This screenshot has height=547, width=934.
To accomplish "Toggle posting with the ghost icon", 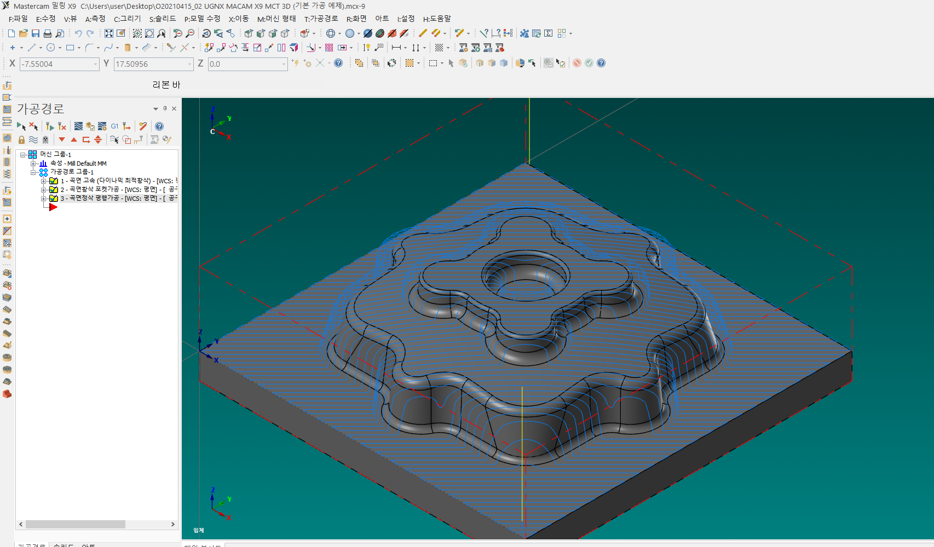I will [45, 139].
